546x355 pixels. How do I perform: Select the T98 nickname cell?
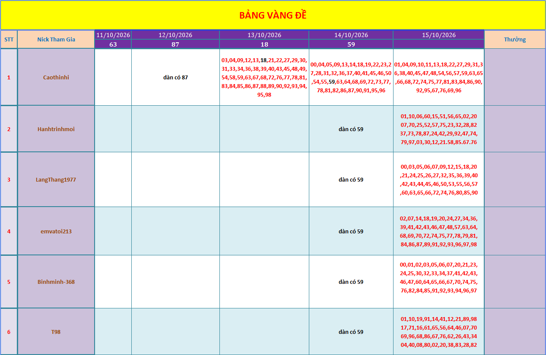[56, 332]
